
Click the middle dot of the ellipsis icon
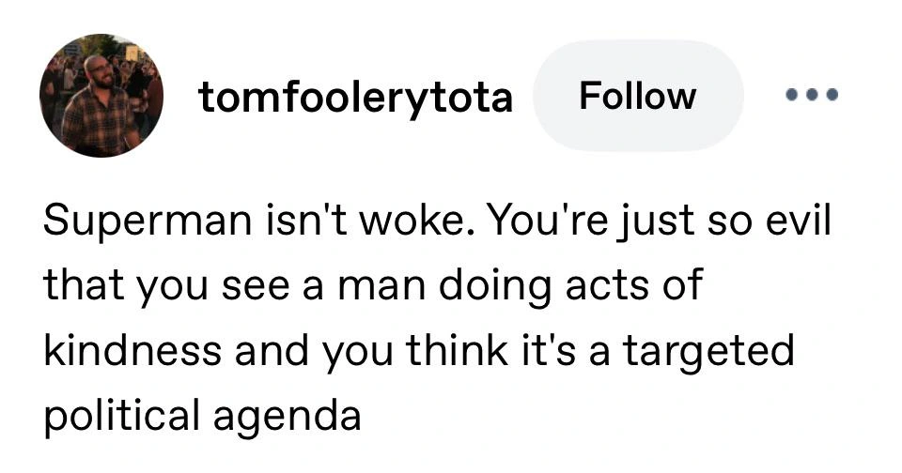[812, 94]
